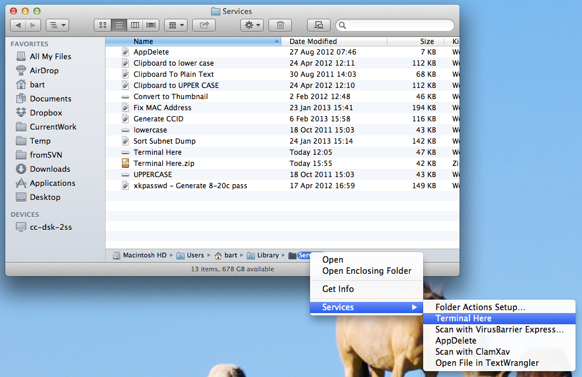Screen dimensions: 582x377
Task: Click the Services folder title icon
Action: pyautogui.click(x=215, y=11)
